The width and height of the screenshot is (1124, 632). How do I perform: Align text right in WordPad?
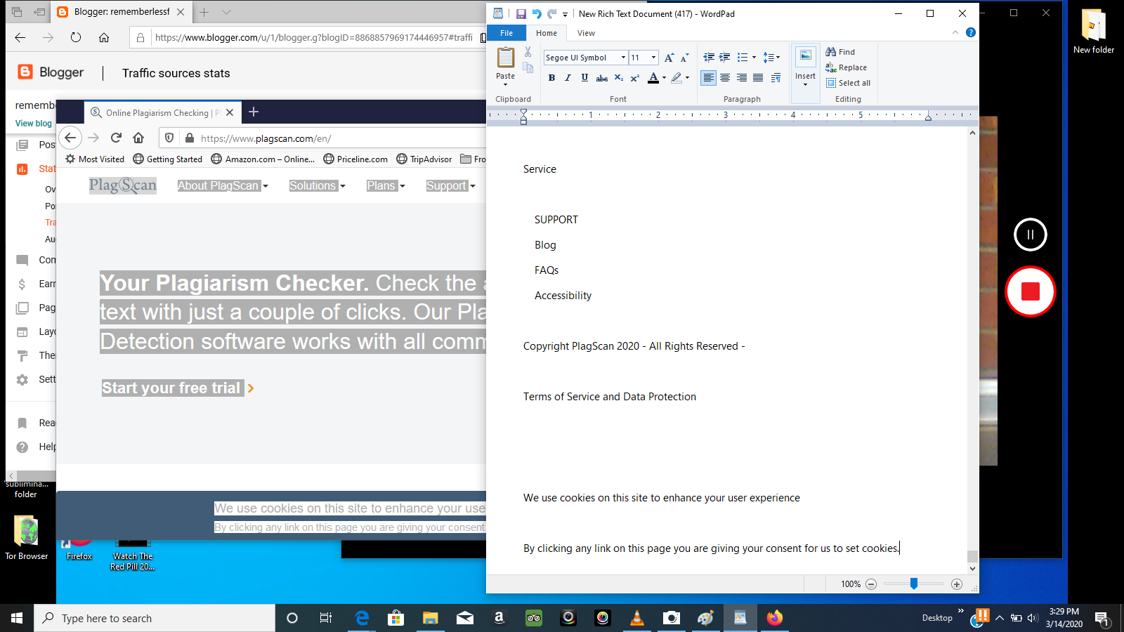[742, 78]
